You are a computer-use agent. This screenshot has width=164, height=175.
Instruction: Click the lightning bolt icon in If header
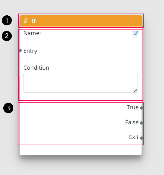coord(26,21)
